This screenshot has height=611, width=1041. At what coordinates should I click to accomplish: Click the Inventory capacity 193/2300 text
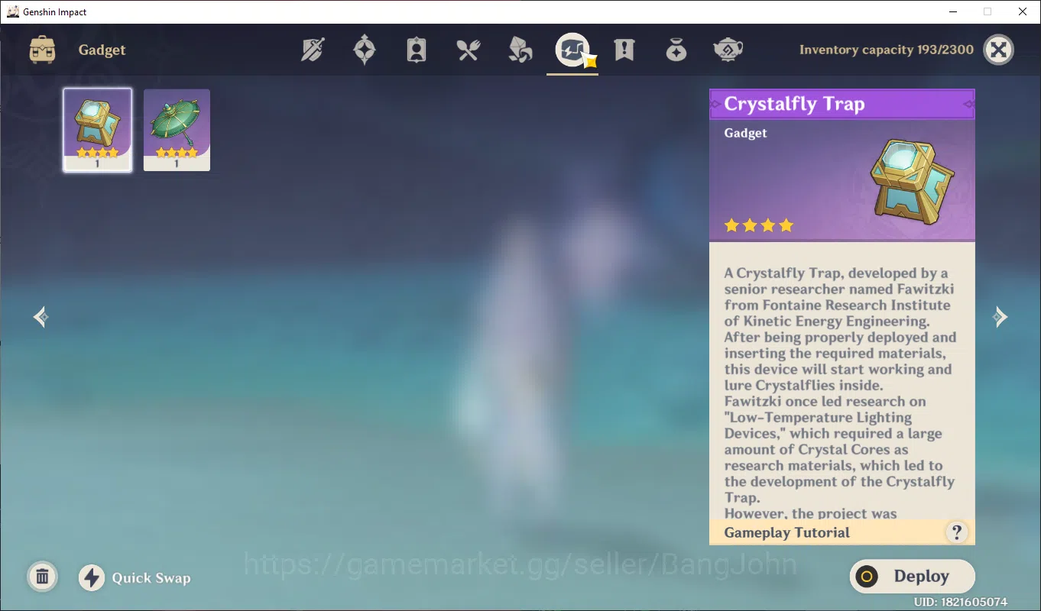pos(887,50)
